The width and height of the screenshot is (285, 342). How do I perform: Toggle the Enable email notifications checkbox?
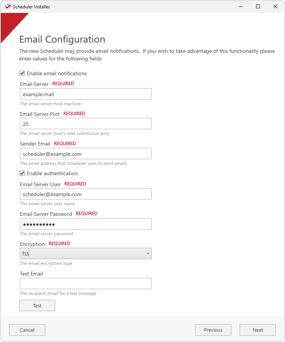coord(22,73)
